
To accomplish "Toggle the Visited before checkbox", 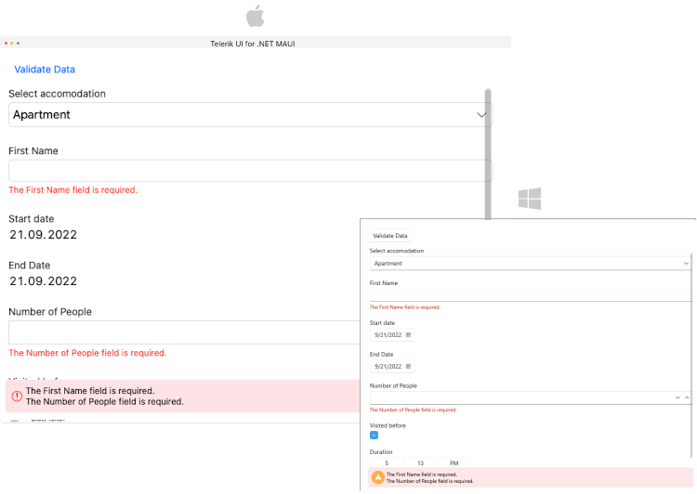I will click(374, 435).
